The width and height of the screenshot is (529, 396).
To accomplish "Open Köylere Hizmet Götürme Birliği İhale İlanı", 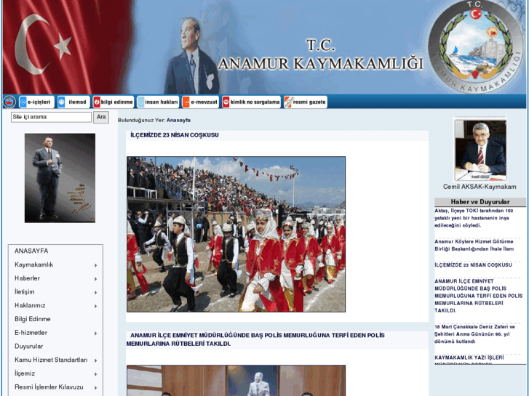I will coord(474,246).
